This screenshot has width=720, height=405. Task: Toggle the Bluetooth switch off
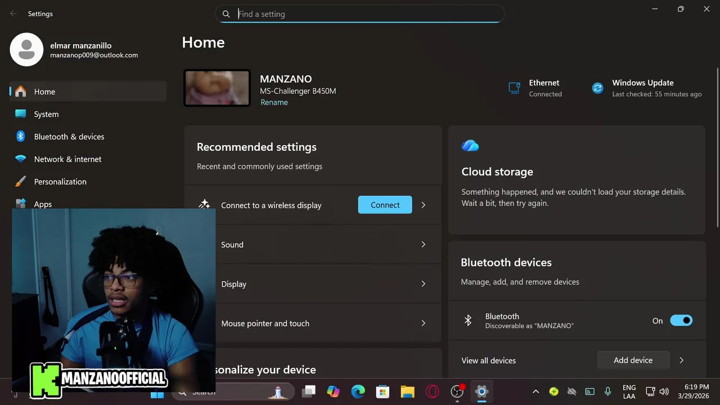pyautogui.click(x=681, y=321)
